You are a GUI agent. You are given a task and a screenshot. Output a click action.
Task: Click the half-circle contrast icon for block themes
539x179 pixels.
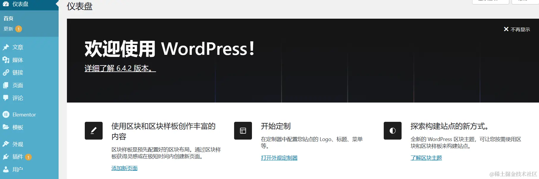pyautogui.click(x=393, y=131)
